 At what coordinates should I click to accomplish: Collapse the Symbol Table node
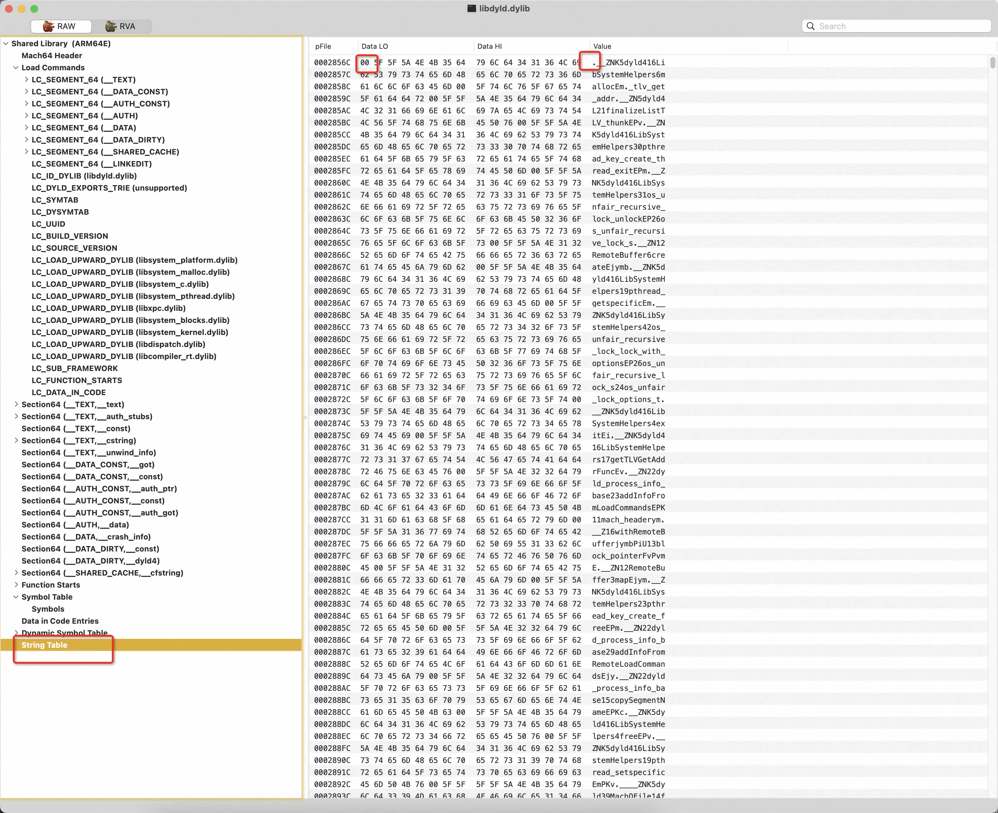[x=16, y=597]
